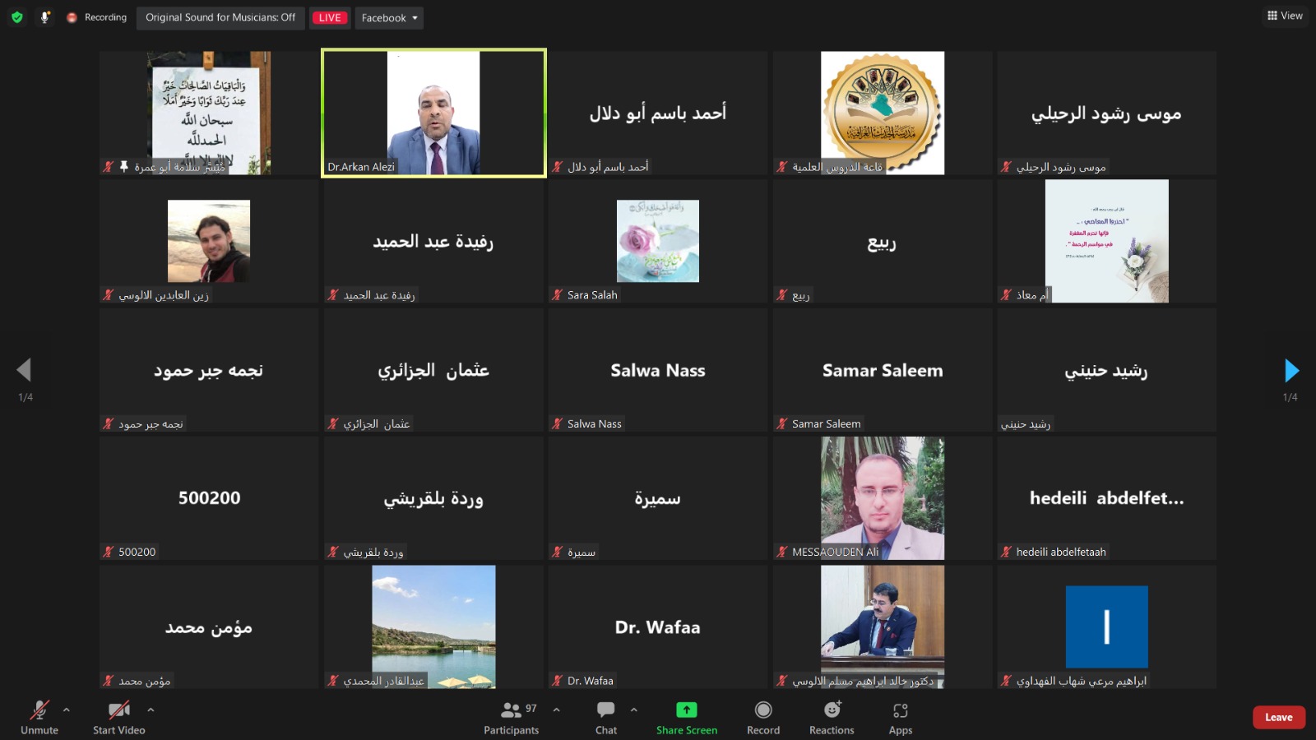The image size is (1316, 740).
Task: Start recording with the Record icon
Action: point(763,710)
